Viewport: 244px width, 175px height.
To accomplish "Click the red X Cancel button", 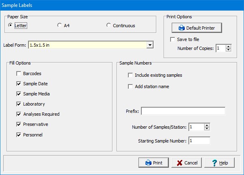I will pos(186,163).
